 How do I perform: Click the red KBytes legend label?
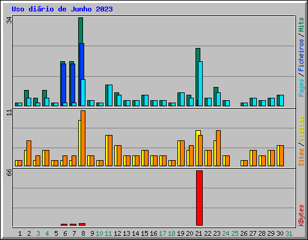tap(301, 215)
